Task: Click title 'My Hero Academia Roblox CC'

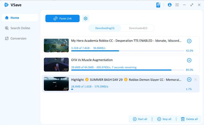Action: [126, 41]
